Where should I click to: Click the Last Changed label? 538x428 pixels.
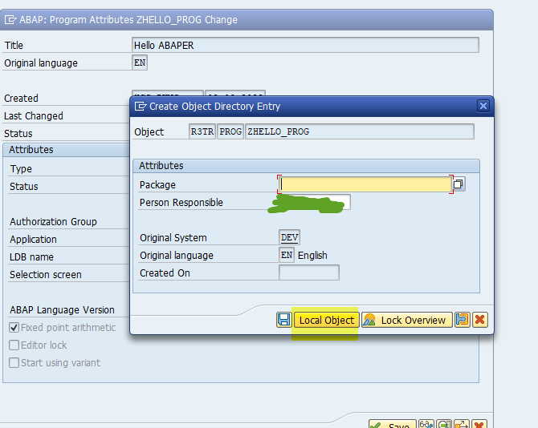click(x=34, y=115)
